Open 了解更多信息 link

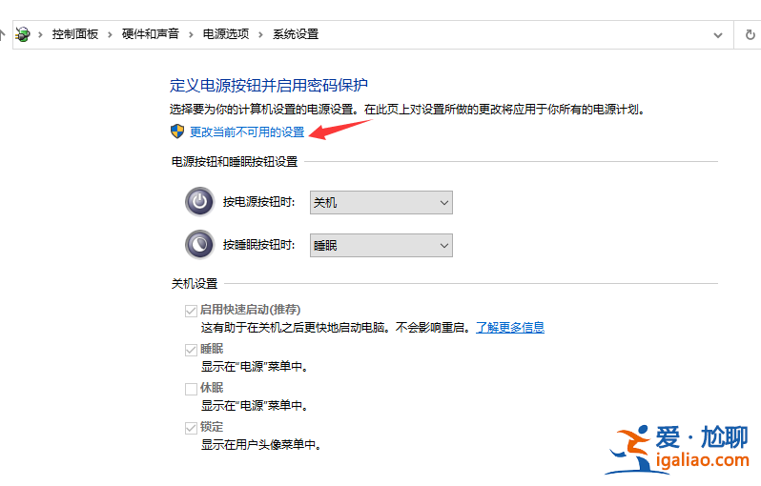coord(510,328)
